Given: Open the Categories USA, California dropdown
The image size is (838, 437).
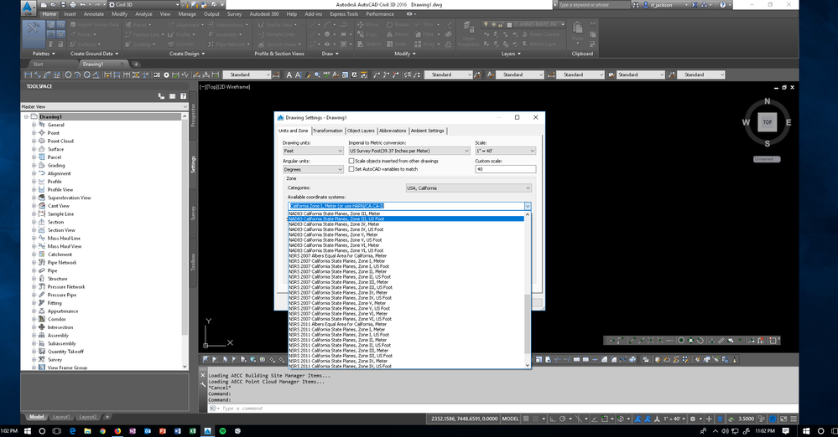Looking at the screenshot, I should point(469,188).
